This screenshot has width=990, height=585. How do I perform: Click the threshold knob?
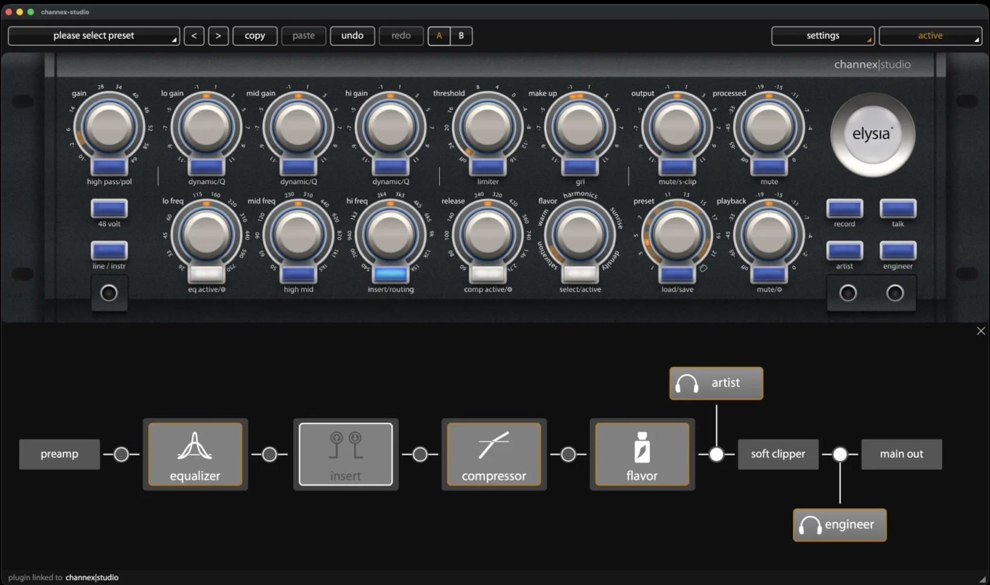point(487,127)
